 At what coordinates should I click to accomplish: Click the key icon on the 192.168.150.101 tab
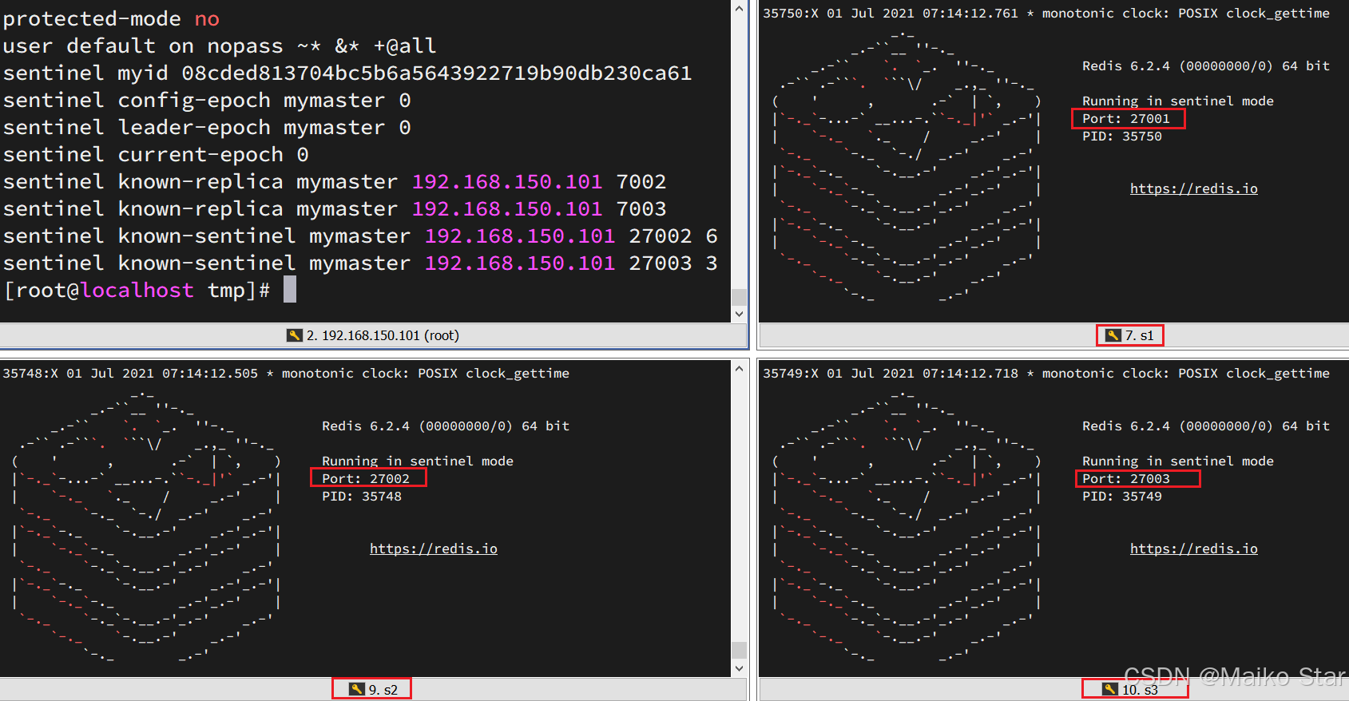pyautogui.click(x=295, y=335)
